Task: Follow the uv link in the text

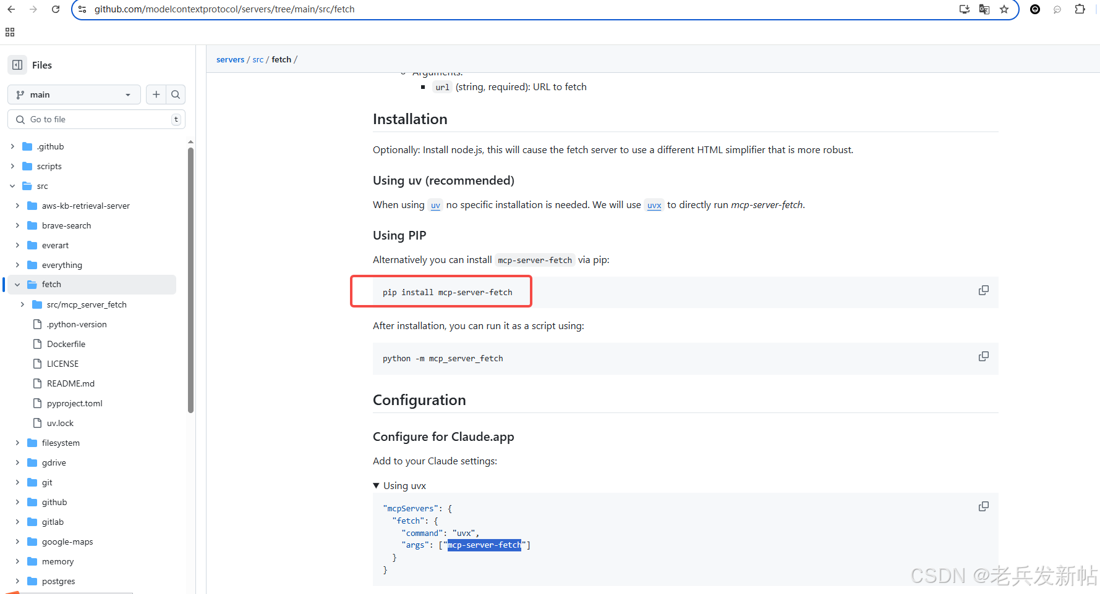Action: click(x=435, y=205)
